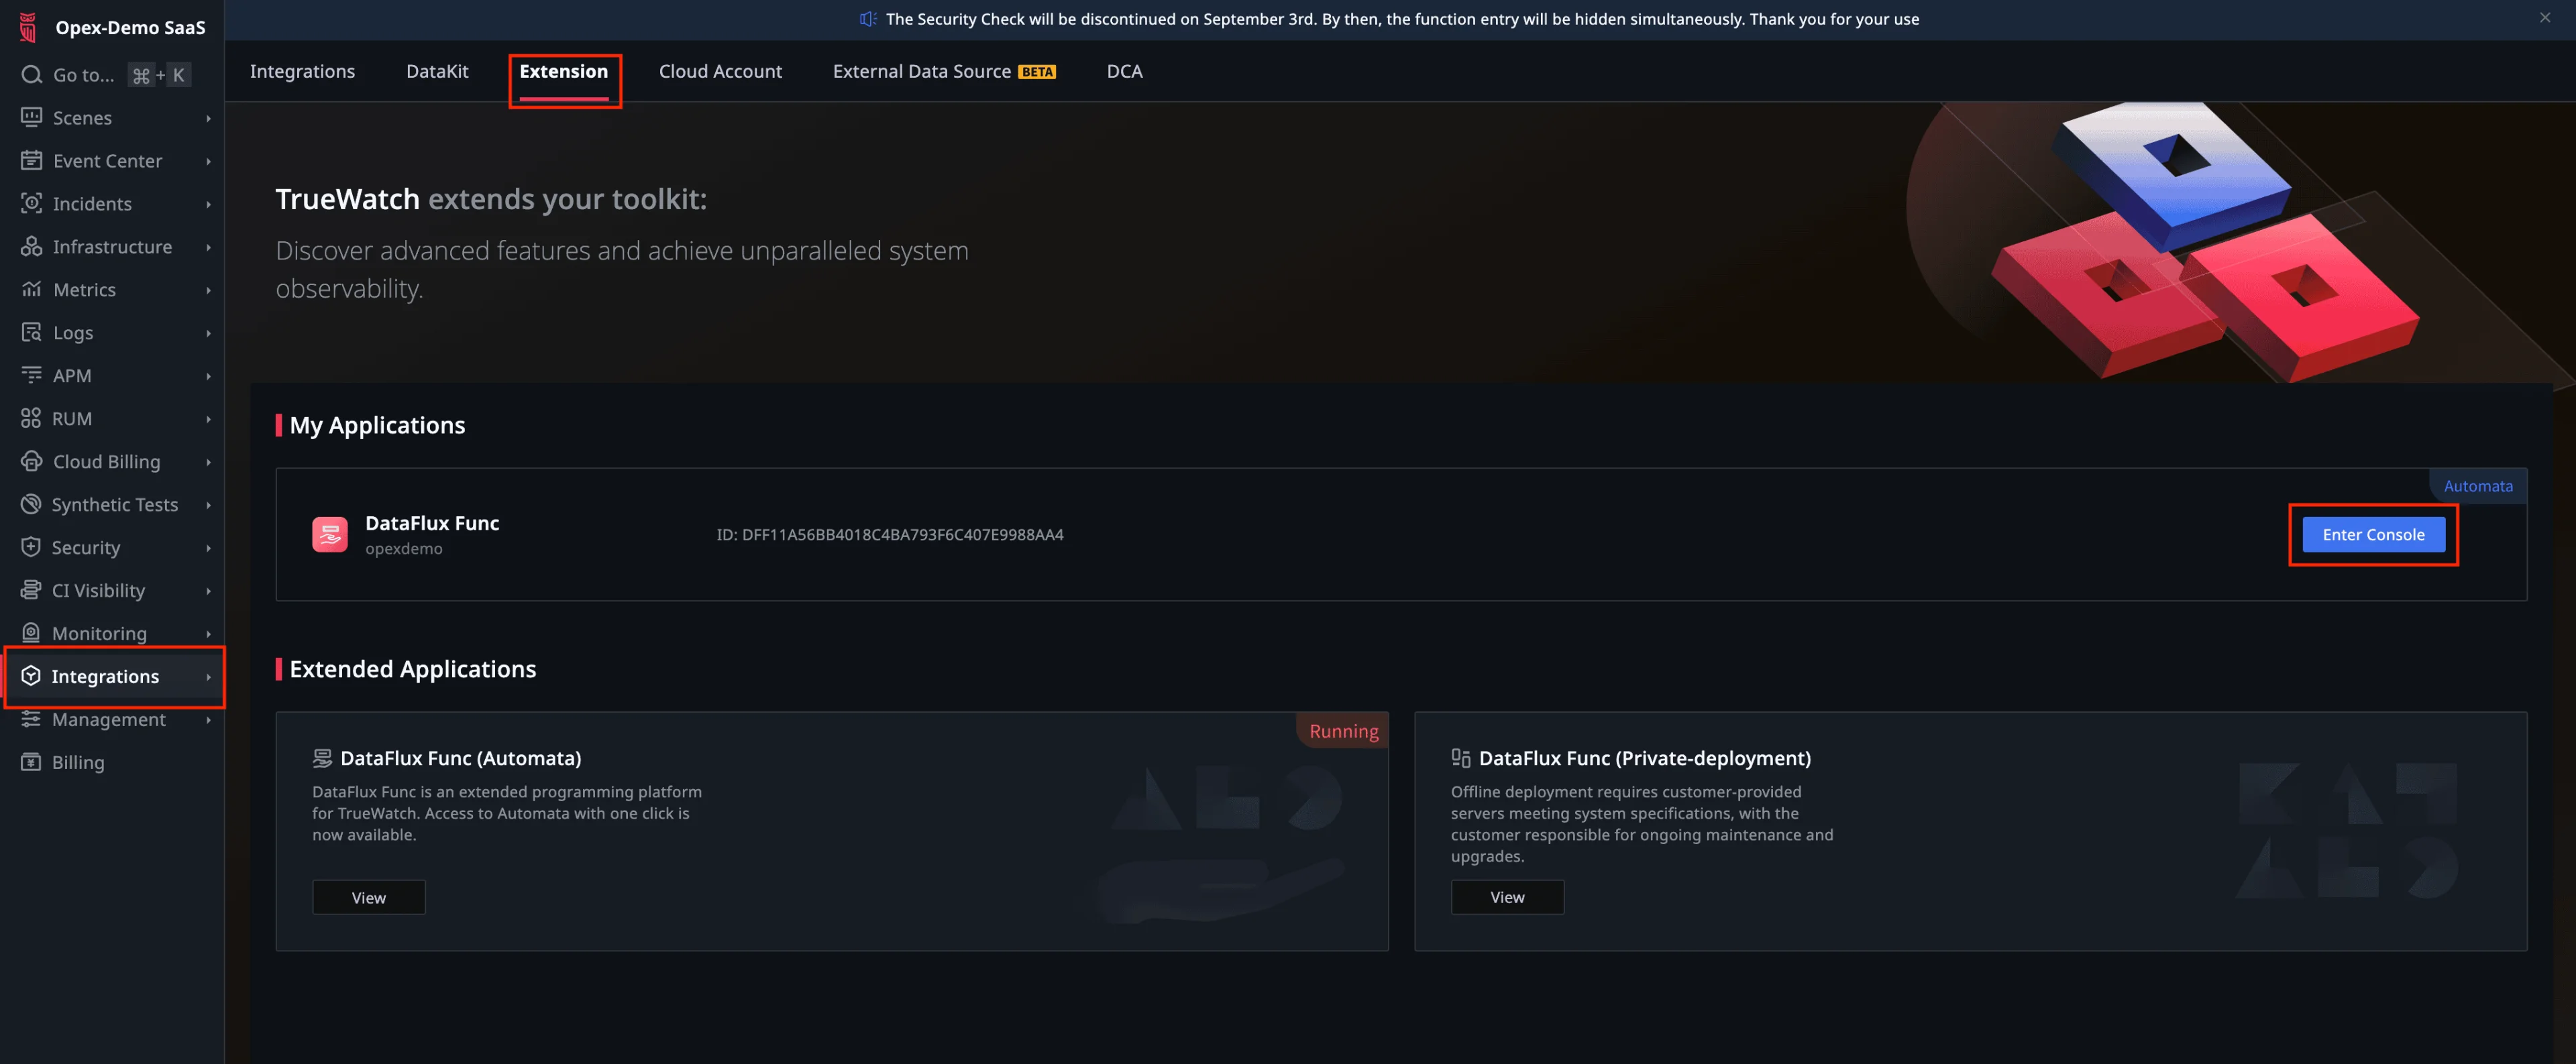Switch to the DataKit tab
This screenshot has width=2576, height=1064.
(437, 71)
